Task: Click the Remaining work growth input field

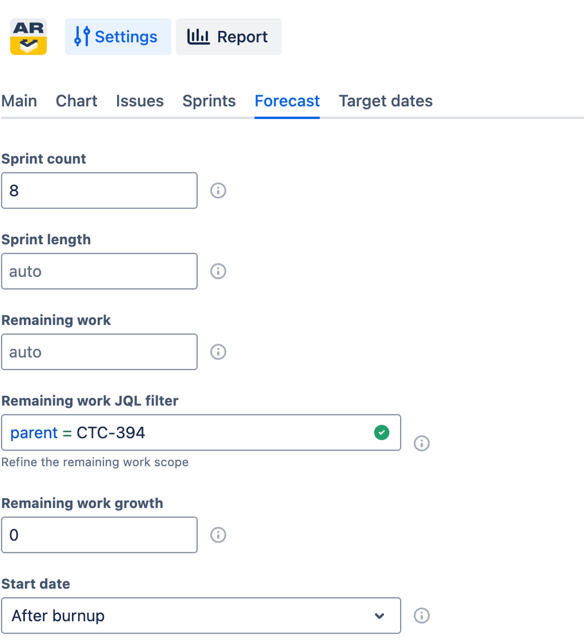Action: 99,535
